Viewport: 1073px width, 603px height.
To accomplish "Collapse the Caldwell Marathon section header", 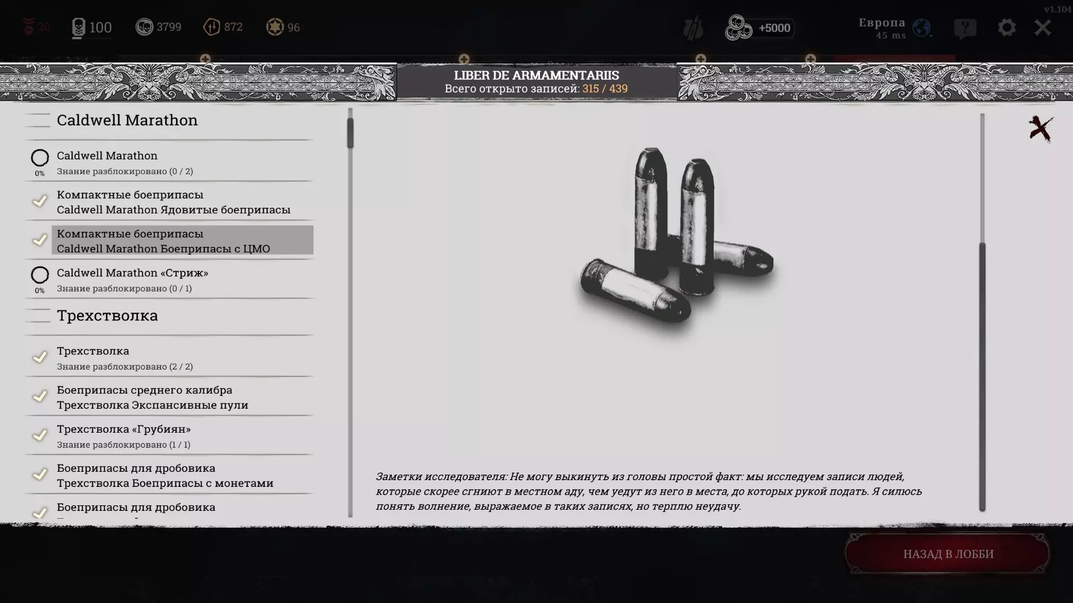I will click(x=127, y=120).
